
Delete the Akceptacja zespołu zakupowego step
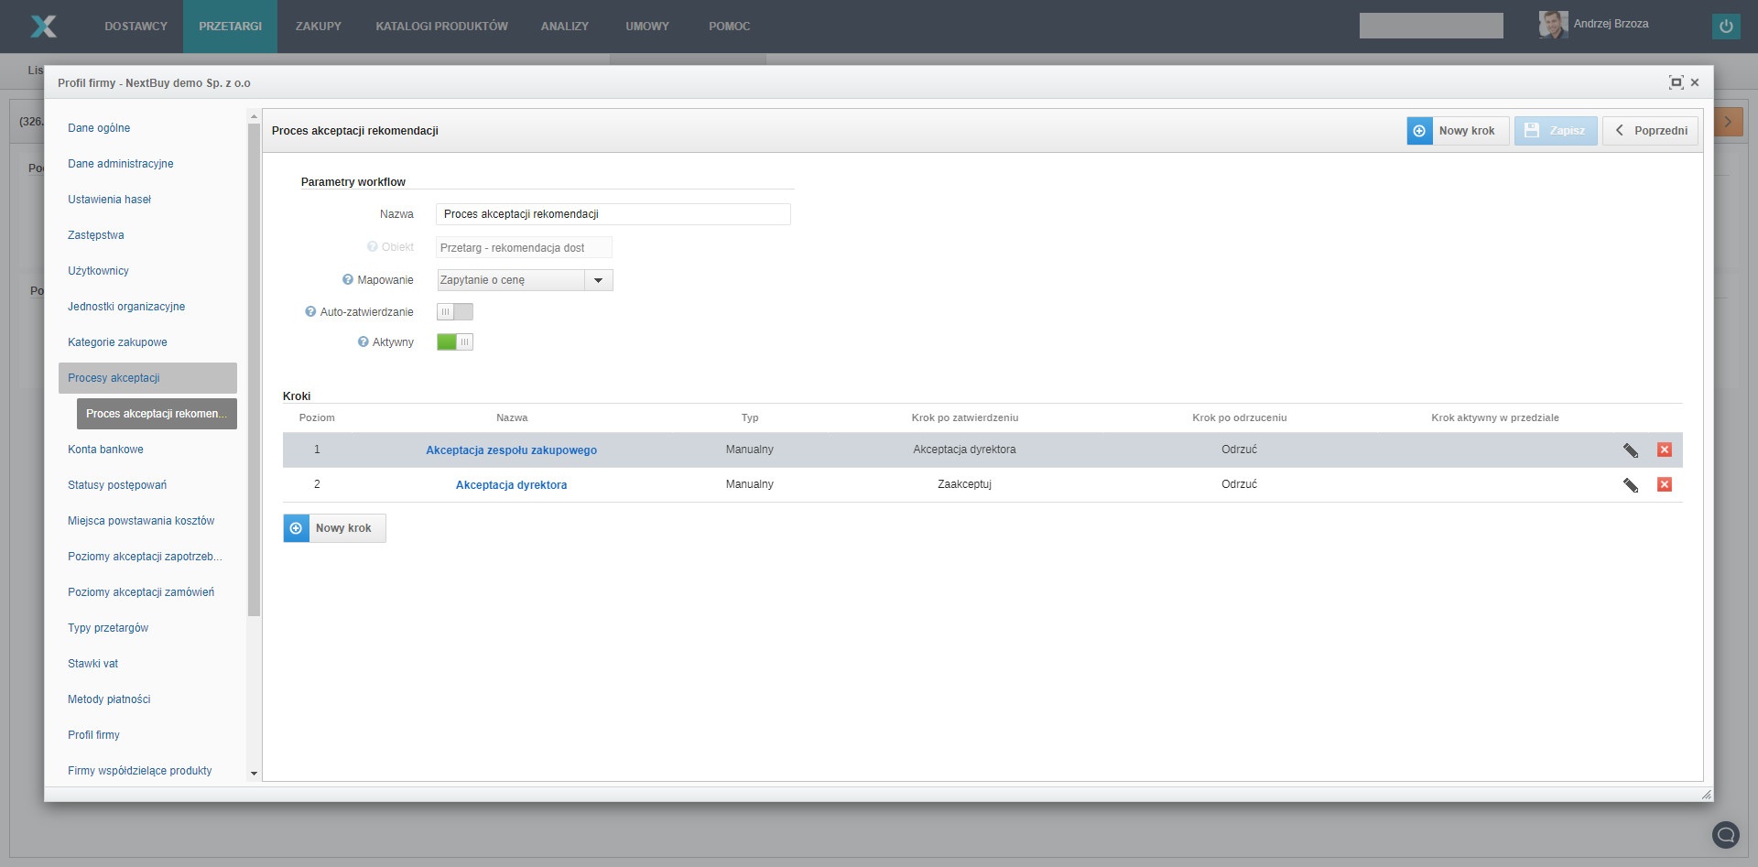pos(1664,450)
